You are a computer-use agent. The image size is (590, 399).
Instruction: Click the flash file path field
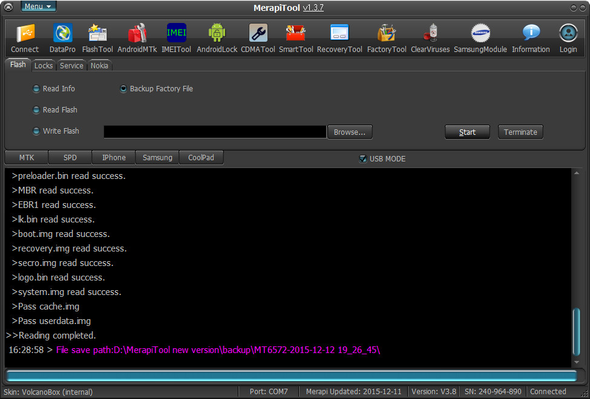point(215,132)
